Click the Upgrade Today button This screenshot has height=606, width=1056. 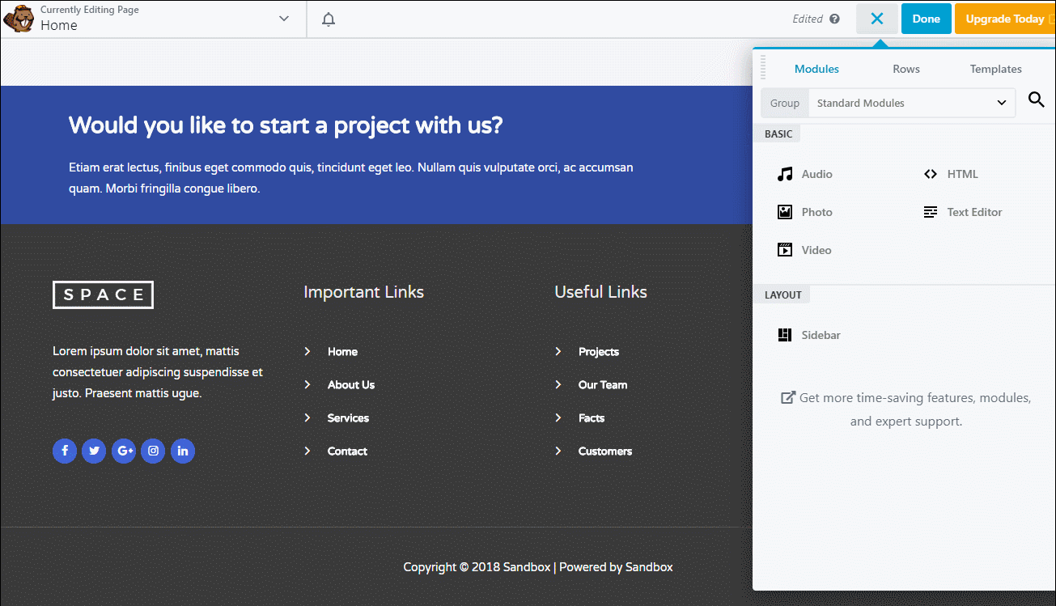[x=1005, y=19]
